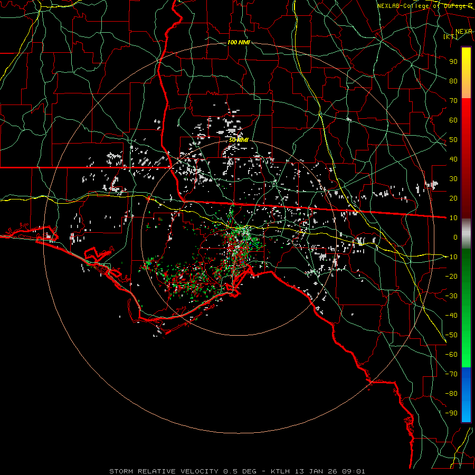Click the 20 value on velocity scale

[x=453, y=198]
